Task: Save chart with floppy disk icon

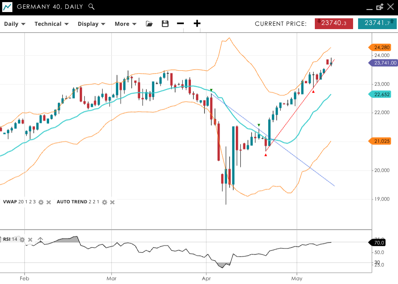Action: [x=165, y=24]
